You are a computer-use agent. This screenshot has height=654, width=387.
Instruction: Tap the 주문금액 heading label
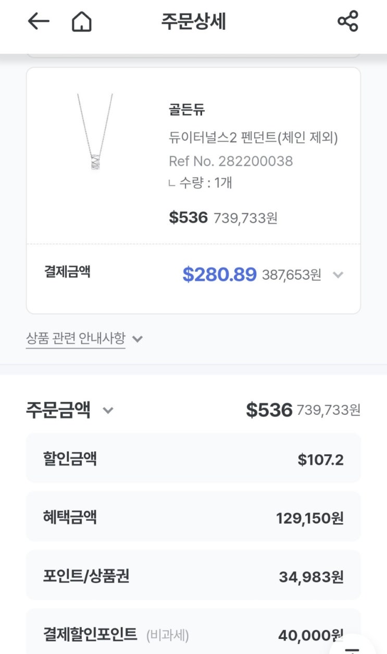click(58, 410)
